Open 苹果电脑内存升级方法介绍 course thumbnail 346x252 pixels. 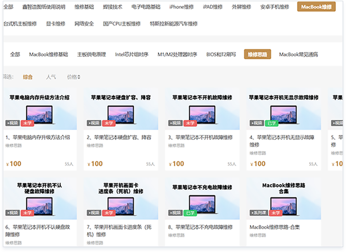40,109
